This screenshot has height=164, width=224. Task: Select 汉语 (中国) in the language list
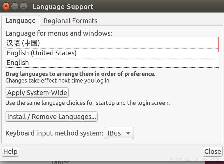coord(112,43)
